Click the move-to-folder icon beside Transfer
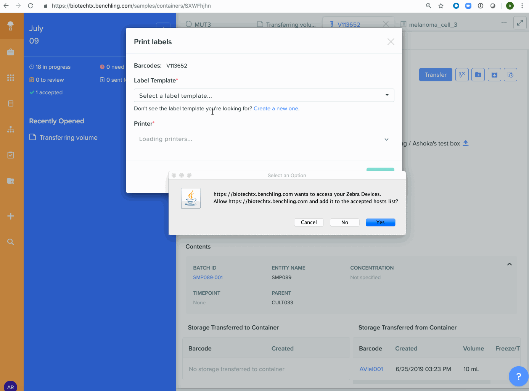The height and width of the screenshot is (391, 529). 478,75
